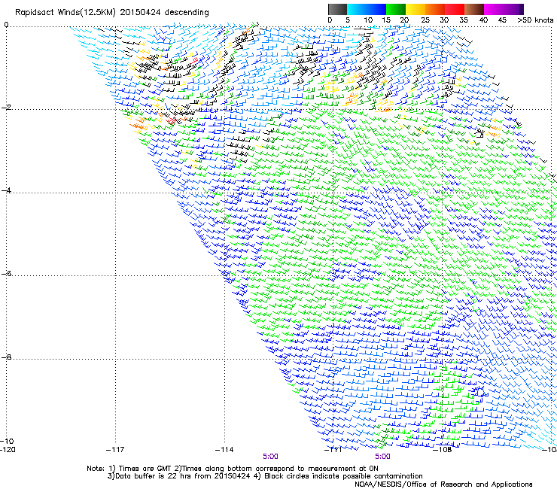Select the orange 25–30 knots color bar segment
557x489 pixels.
pos(435,9)
